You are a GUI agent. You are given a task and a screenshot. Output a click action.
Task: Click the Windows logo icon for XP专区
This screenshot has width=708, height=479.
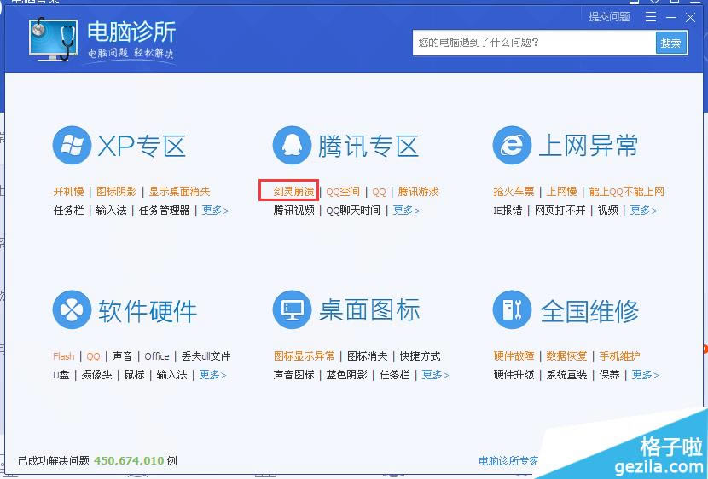72,146
